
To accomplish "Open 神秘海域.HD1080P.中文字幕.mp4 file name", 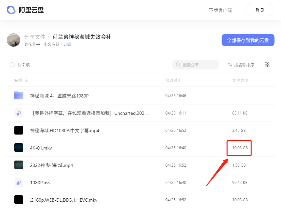I will coord(64,131).
